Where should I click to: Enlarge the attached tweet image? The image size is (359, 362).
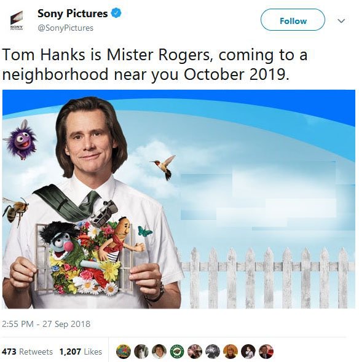tap(179, 199)
